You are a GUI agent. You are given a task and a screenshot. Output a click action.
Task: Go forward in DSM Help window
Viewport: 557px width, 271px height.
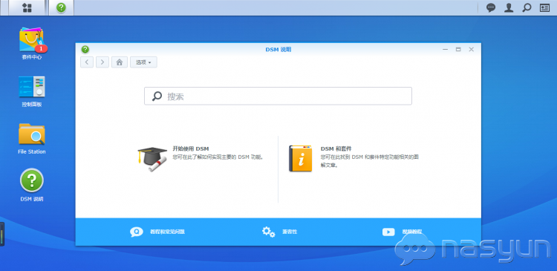(102, 62)
